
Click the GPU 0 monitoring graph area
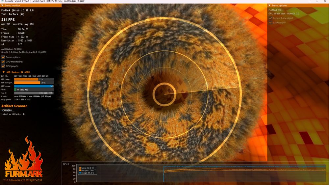(201, 173)
